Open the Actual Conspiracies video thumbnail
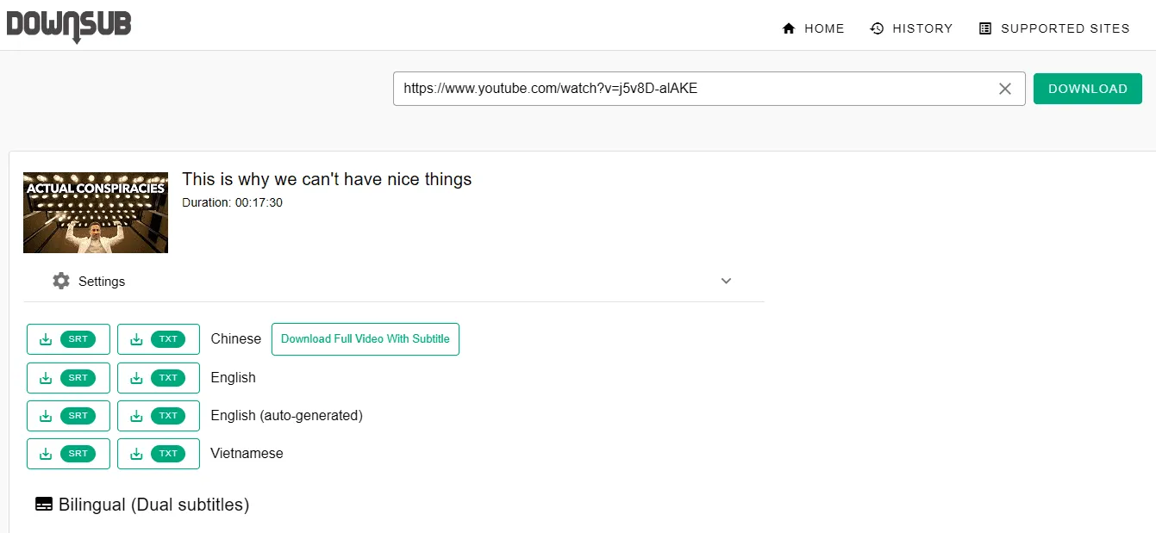 (x=96, y=212)
